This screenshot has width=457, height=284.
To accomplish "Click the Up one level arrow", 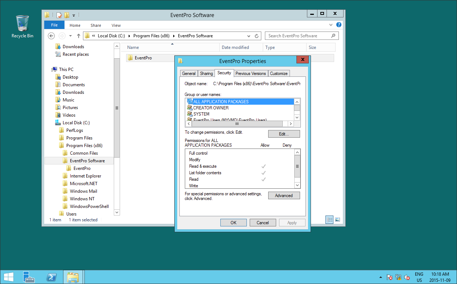I will coord(79,36).
